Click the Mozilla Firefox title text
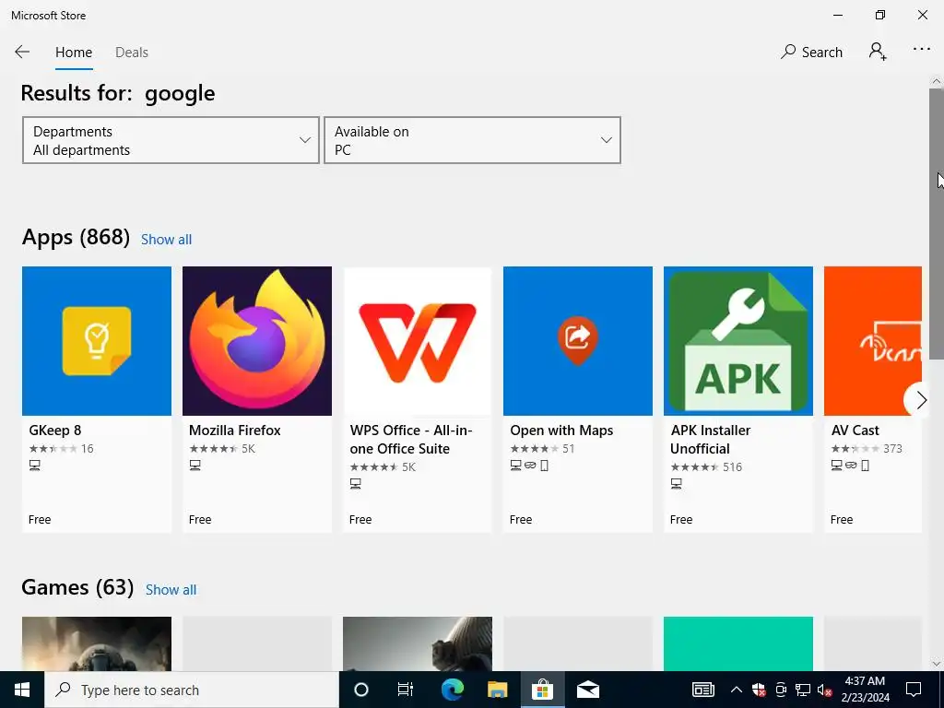This screenshot has width=944, height=708. point(235,431)
